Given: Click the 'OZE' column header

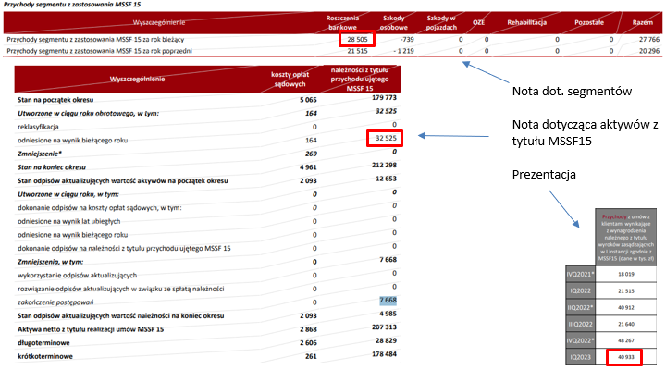Looking at the screenshot, I should point(479,22).
